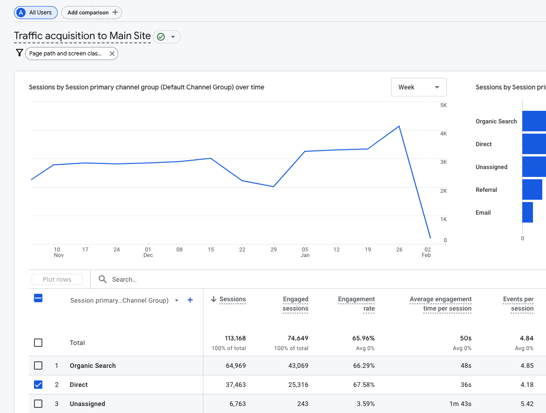Click the green verified checkmark badge
The image size is (546, 413).
(160, 36)
